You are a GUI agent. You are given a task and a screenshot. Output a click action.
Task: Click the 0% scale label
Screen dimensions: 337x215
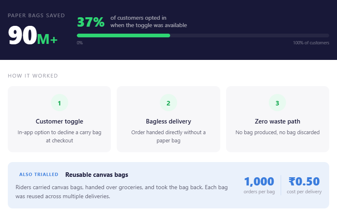[x=80, y=43]
